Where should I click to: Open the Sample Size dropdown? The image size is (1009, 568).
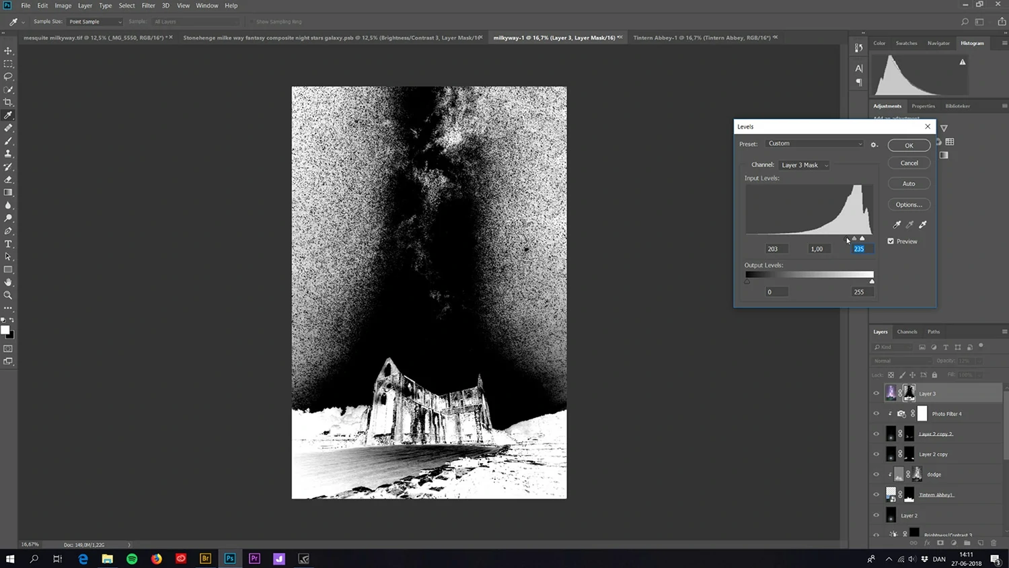tap(95, 22)
